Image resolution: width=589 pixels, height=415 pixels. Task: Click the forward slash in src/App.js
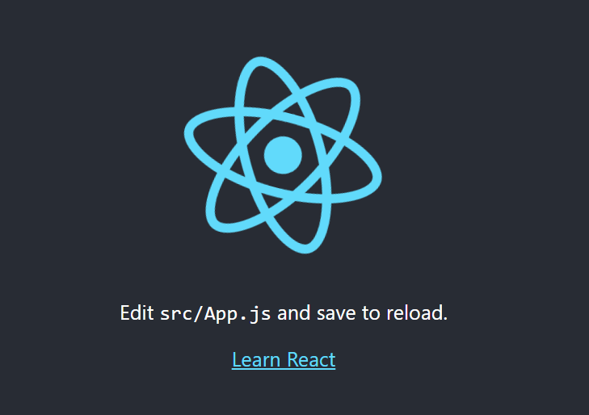coord(198,314)
